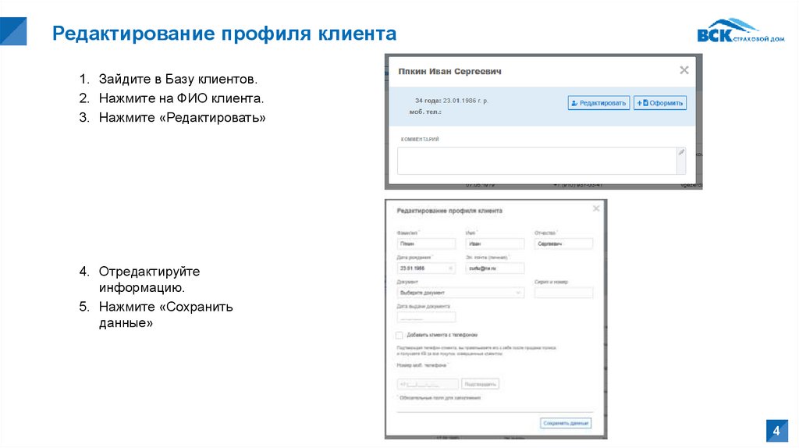
Task: Click the mobile phone number input field
Action: click(428, 384)
